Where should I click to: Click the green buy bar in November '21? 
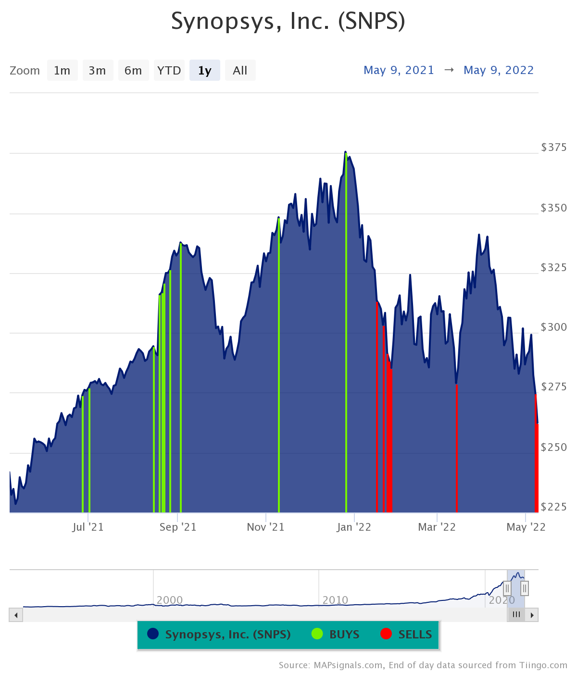[x=279, y=365]
